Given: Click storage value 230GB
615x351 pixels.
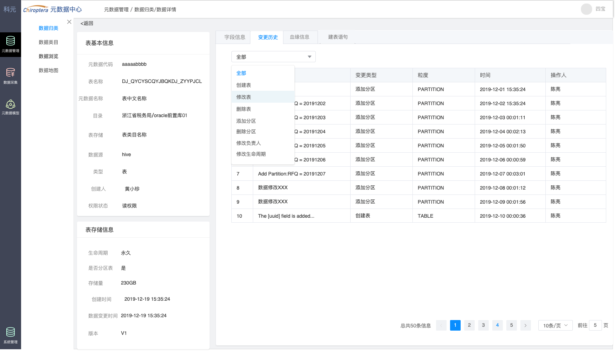Looking at the screenshot, I should coord(128,283).
